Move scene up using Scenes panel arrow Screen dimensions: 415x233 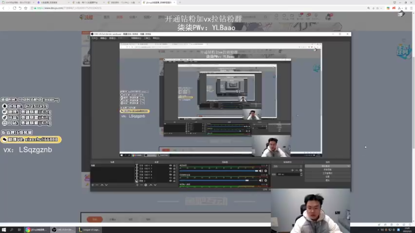tap(102, 185)
